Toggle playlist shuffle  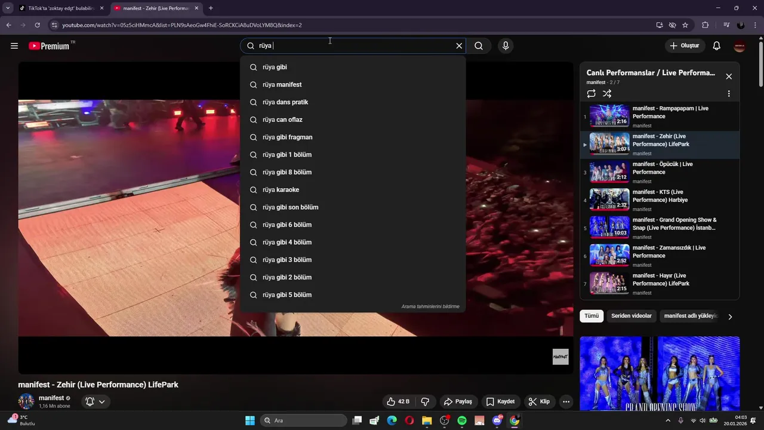tap(607, 94)
